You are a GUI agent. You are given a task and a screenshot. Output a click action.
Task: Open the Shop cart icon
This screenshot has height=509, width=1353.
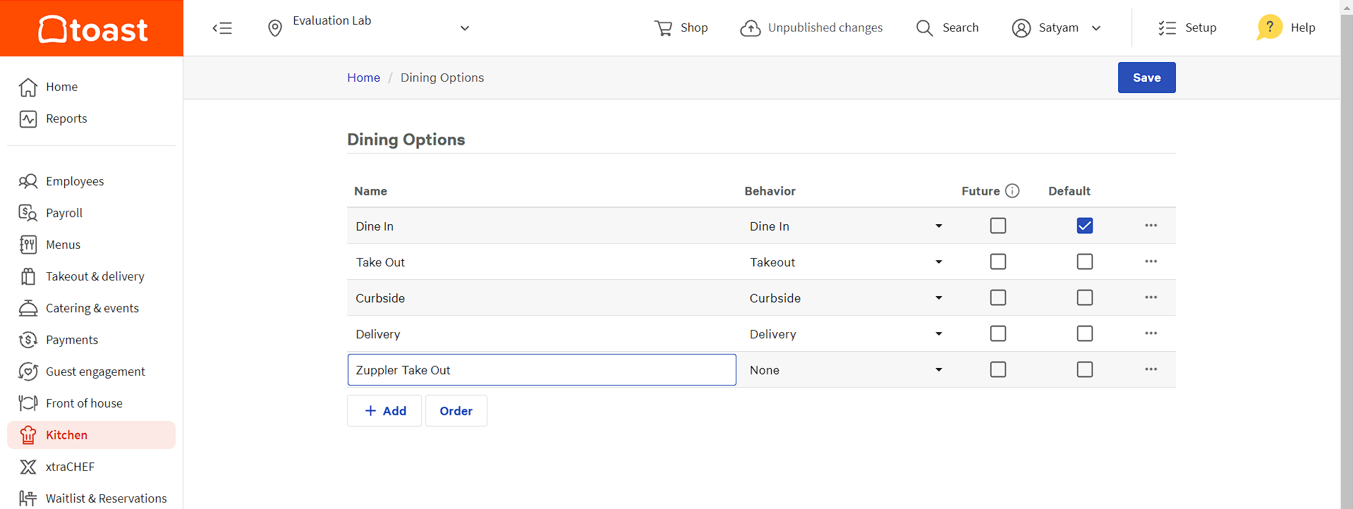click(663, 28)
